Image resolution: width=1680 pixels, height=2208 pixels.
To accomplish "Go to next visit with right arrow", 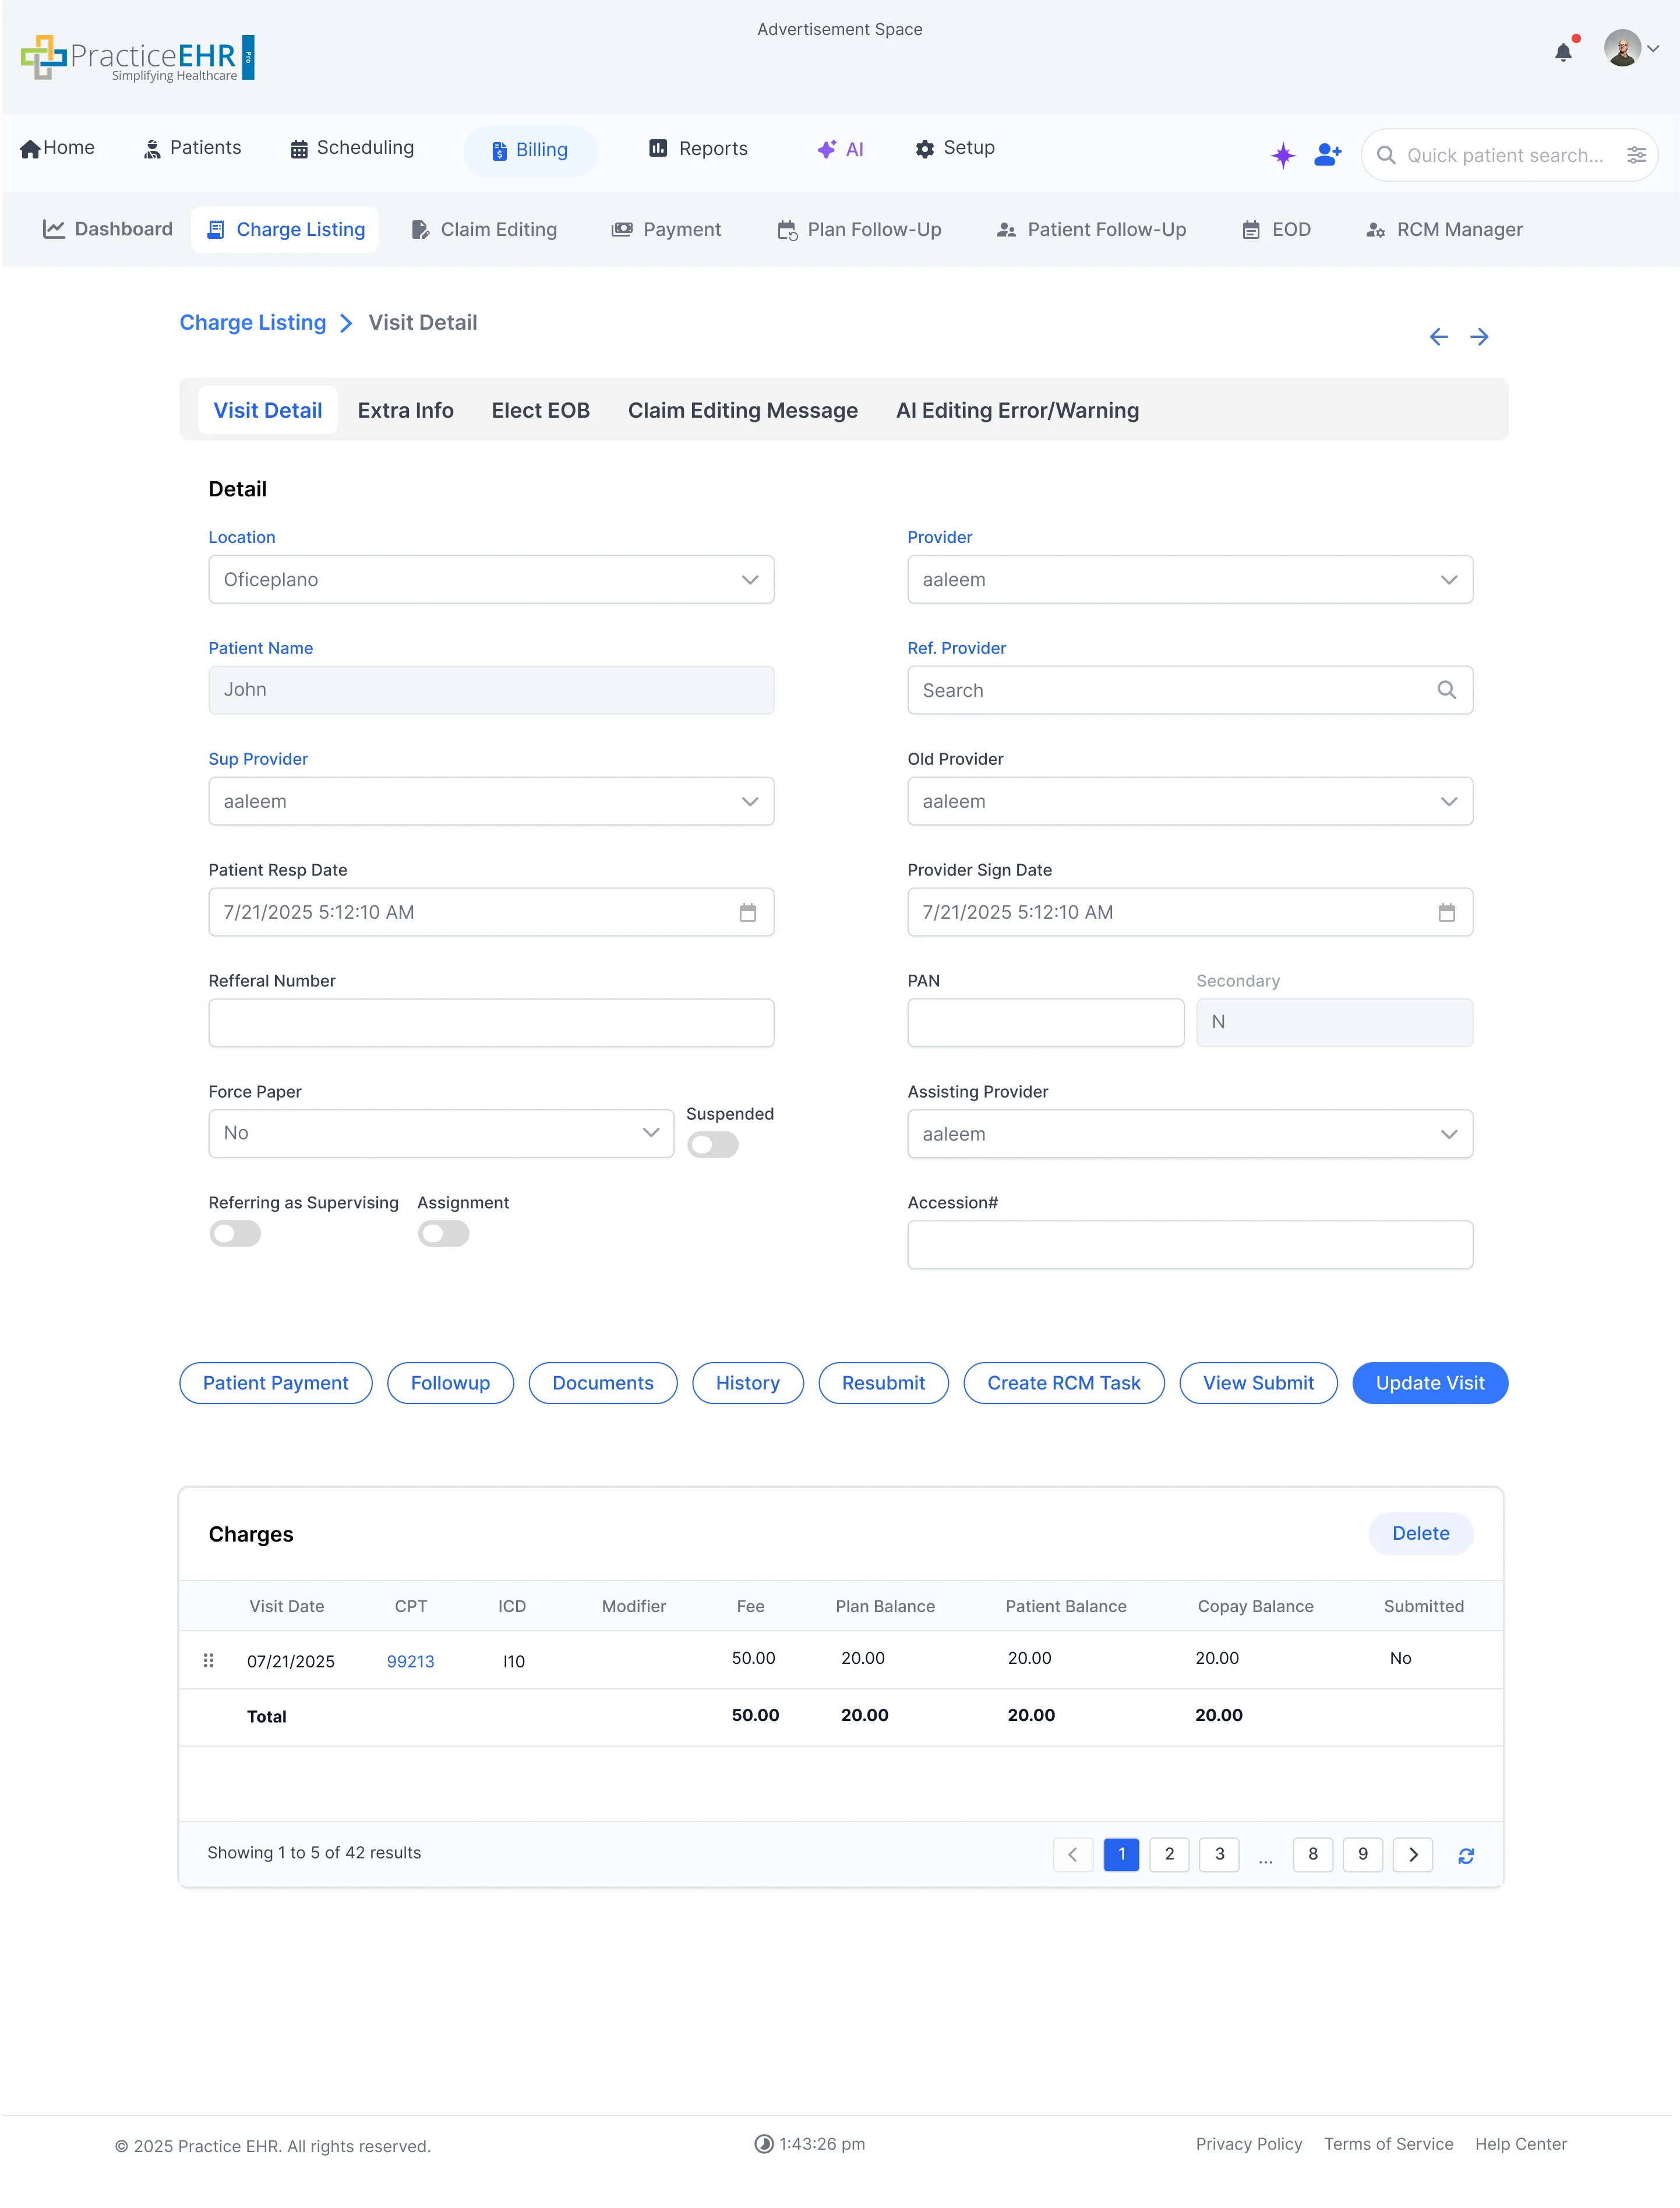I will tap(1479, 337).
